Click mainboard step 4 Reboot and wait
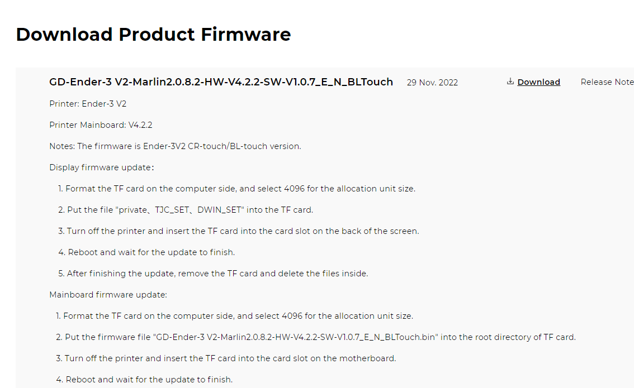Image resolution: width=634 pixels, height=388 pixels. click(x=144, y=380)
